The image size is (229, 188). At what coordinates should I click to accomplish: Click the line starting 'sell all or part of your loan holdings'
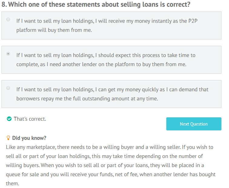click(104, 156)
